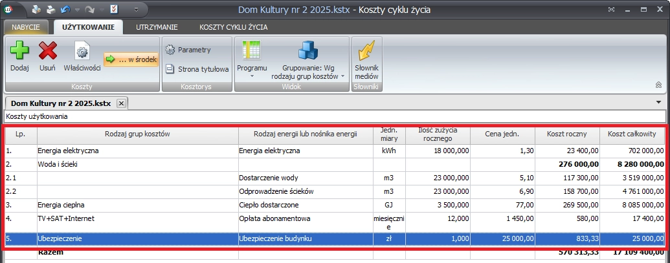Click the print icon in quick access bar

(x=50, y=10)
